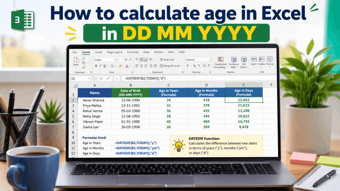Toggle Underline formatting

click(105, 66)
